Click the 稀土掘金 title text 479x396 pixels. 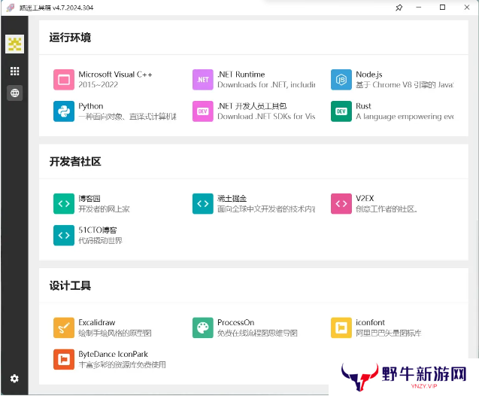coord(232,199)
